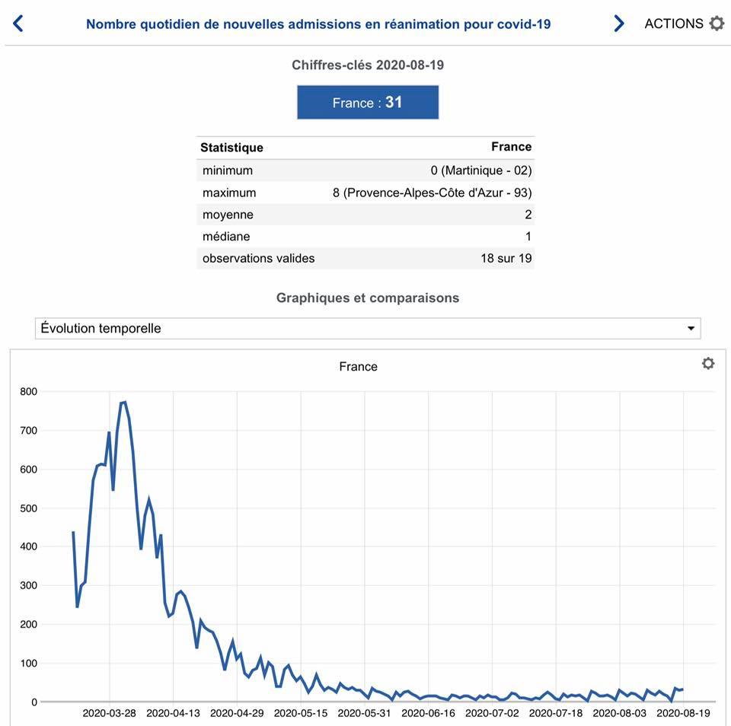Click the next indicator right chevron
Viewport: 731px width, 726px height.
pos(619,24)
